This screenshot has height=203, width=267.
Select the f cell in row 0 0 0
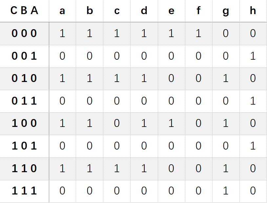point(198,33)
